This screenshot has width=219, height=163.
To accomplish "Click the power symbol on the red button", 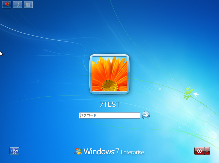I will [200, 151].
